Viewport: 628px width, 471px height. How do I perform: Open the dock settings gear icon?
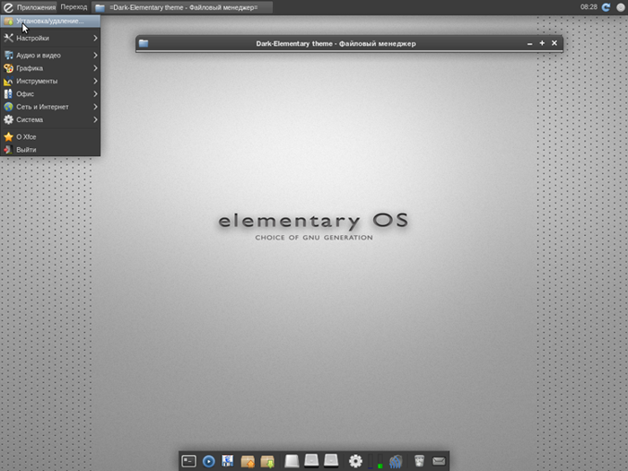click(355, 461)
